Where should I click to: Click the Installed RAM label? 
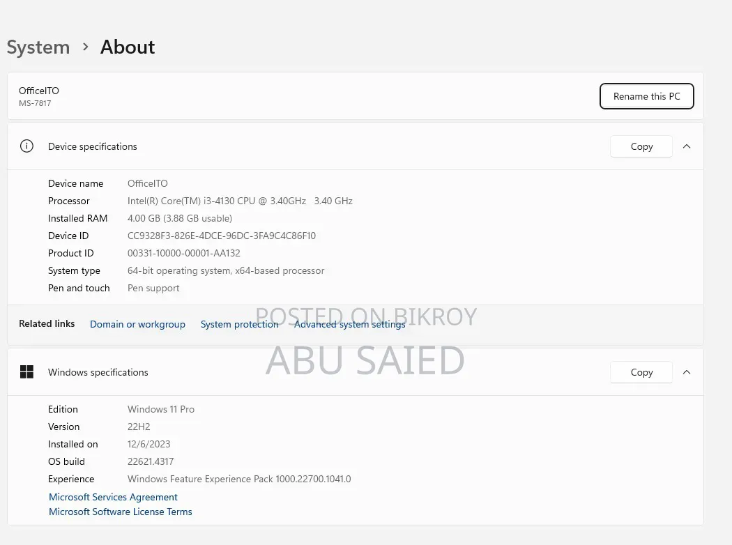77,218
